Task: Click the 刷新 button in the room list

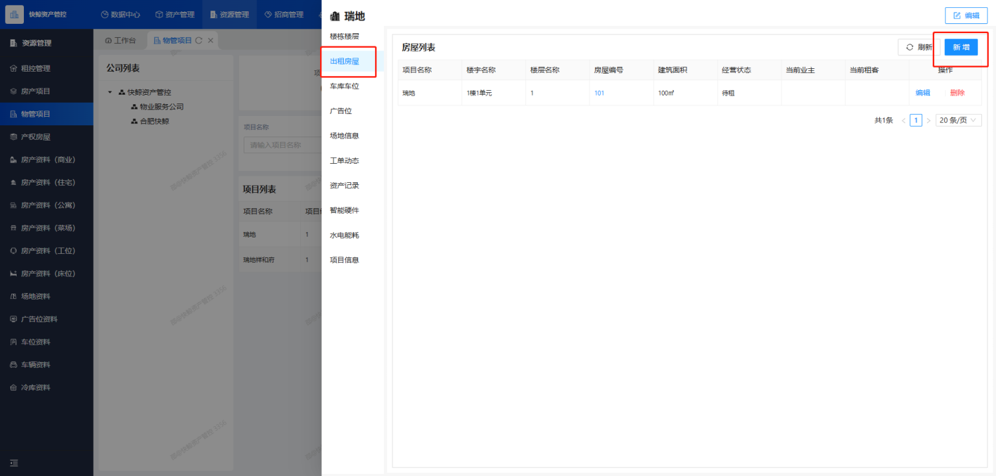Action: [918, 47]
